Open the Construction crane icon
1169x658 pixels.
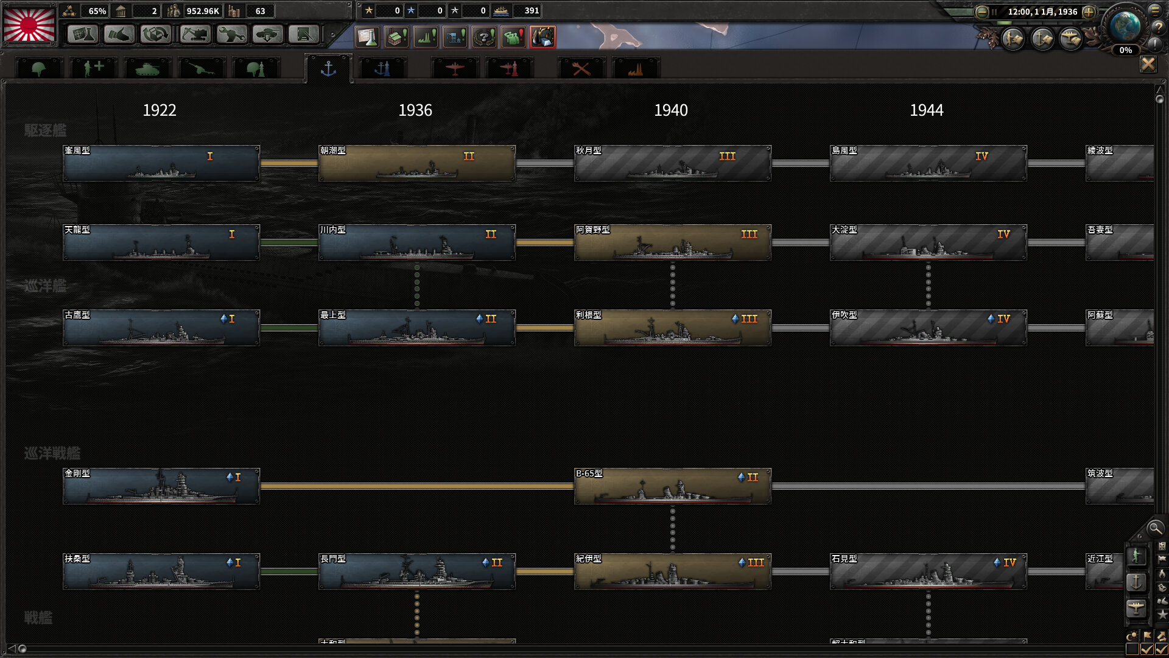coord(194,35)
